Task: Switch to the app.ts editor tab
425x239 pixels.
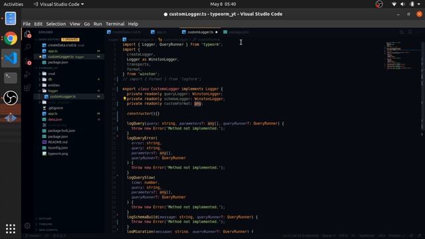Action: [161, 32]
